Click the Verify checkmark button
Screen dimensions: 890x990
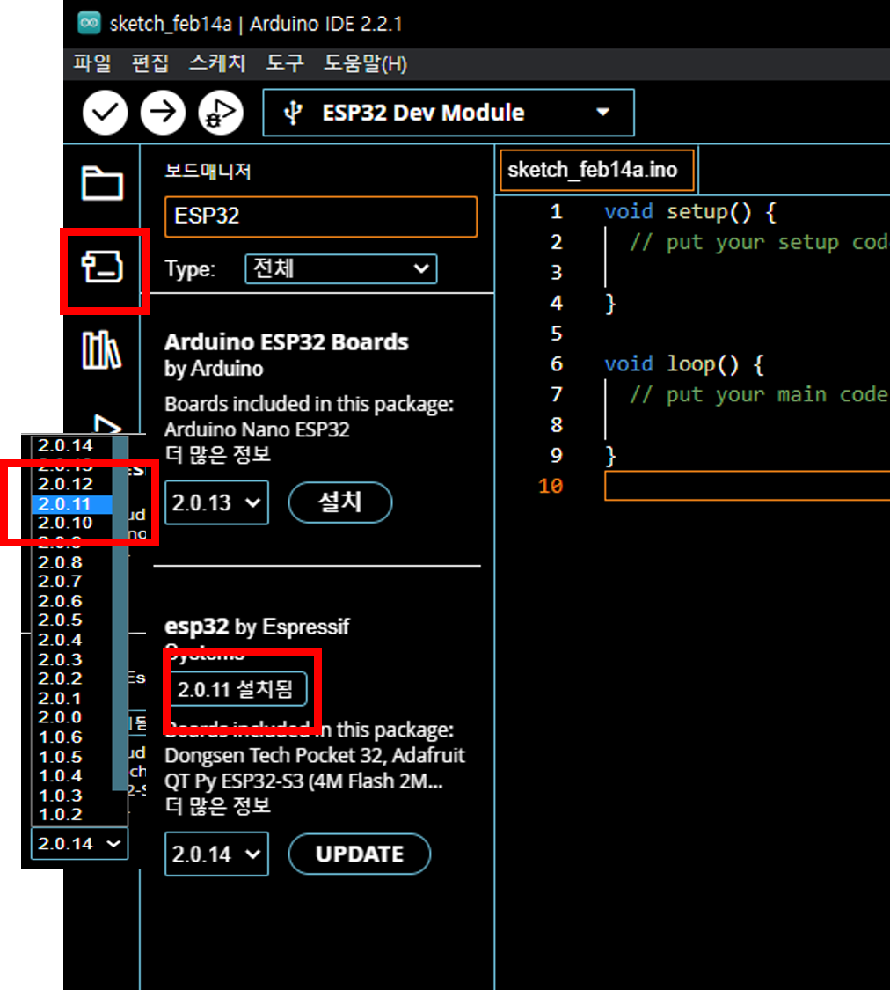coord(105,113)
